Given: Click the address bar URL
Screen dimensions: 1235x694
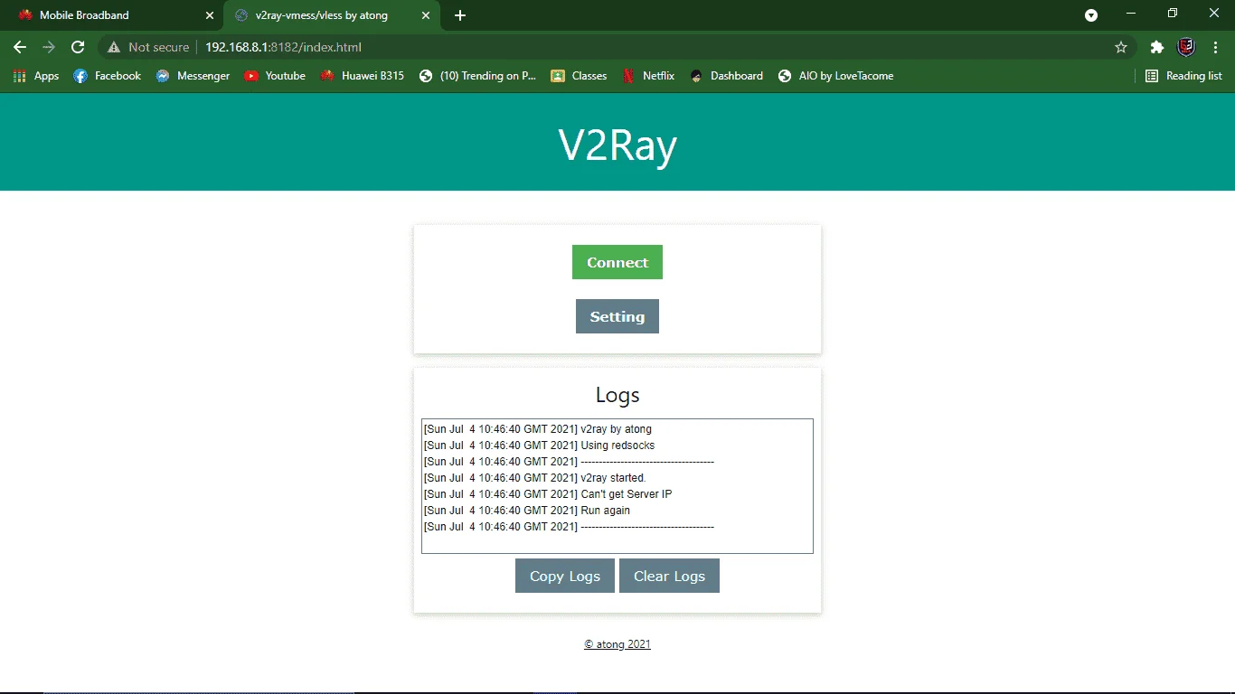Looking at the screenshot, I should pyautogui.click(x=283, y=47).
